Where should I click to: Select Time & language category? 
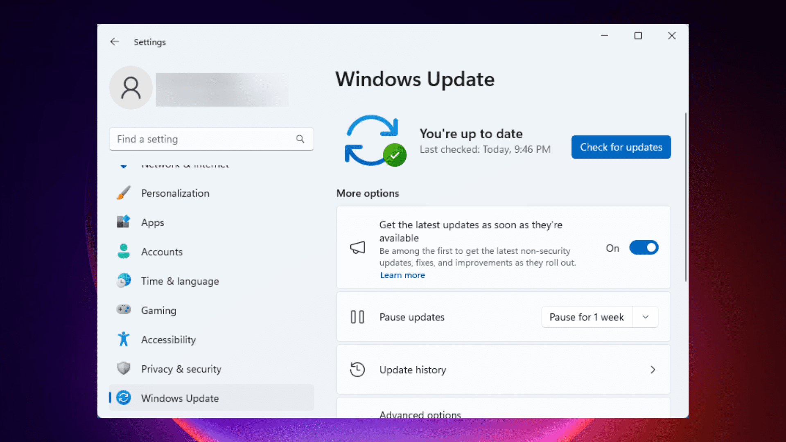[212, 281]
